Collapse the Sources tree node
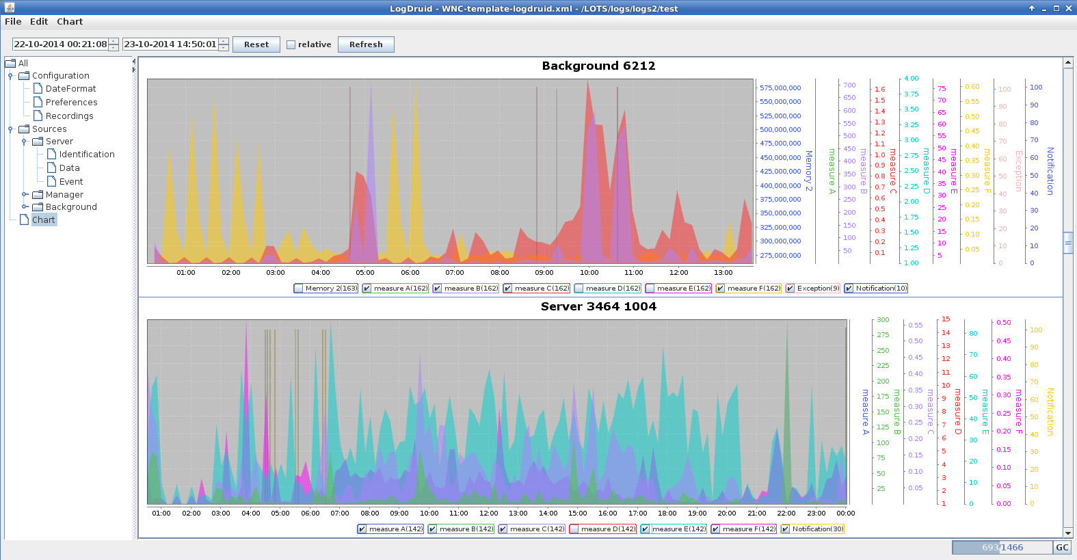This screenshot has width=1077, height=560. pos(10,129)
